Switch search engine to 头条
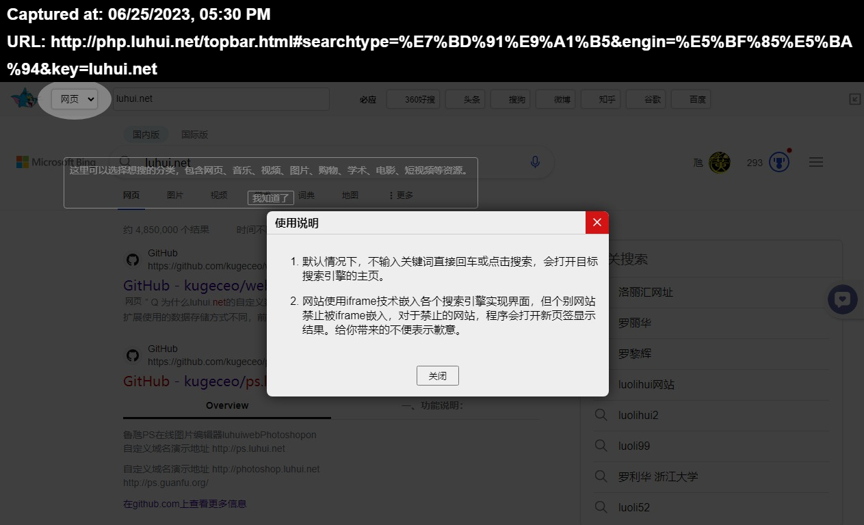The image size is (864, 525). [x=465, y=99]
